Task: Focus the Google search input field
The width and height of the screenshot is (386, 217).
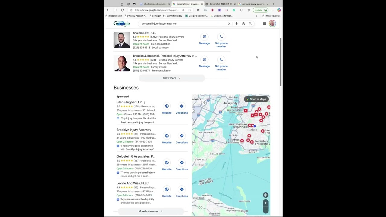Action: point(183,24)
